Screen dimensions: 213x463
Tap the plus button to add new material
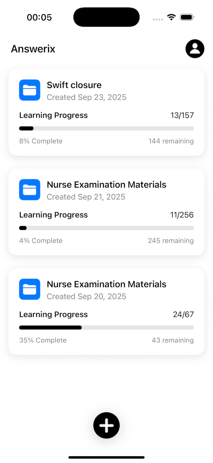tap(106, 425)
